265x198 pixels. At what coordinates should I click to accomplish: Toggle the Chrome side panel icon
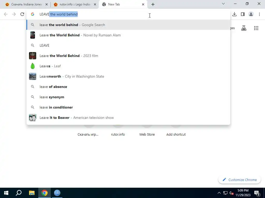pos(243,14)
